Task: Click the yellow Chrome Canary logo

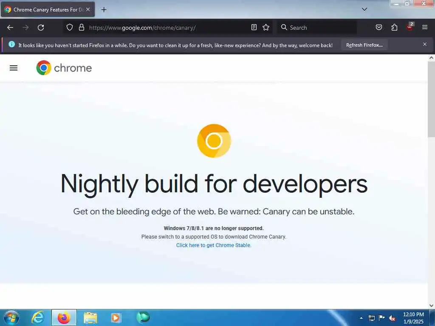Action: [214, 141]
